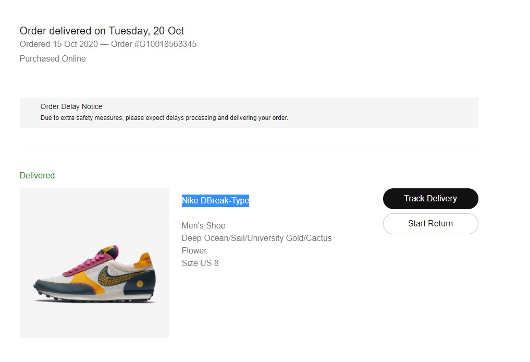
Task: Click the Men's Shoe description line
Action: tap(203, 226)
